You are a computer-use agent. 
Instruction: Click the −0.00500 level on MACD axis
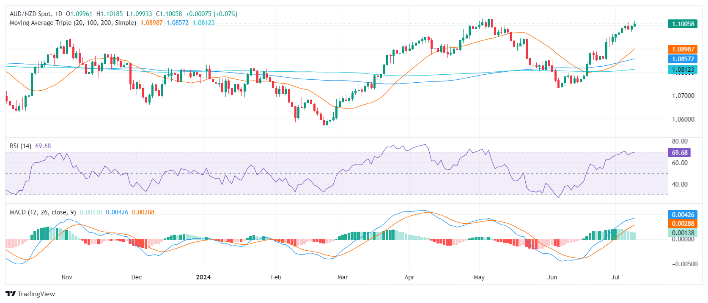coord(683,264)
